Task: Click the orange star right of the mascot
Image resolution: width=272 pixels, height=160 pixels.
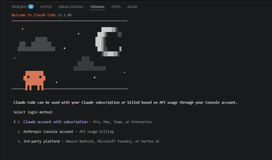Action: coord(57,83)
